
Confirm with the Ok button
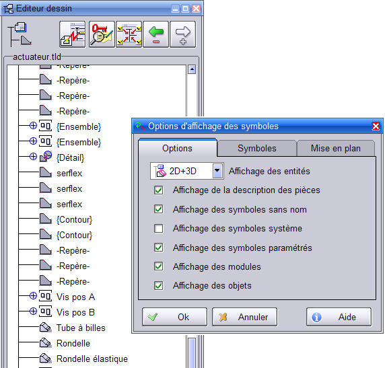174,317
